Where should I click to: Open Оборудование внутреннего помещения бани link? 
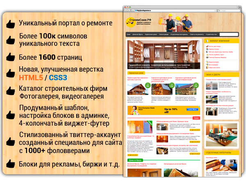click(175, 133)
